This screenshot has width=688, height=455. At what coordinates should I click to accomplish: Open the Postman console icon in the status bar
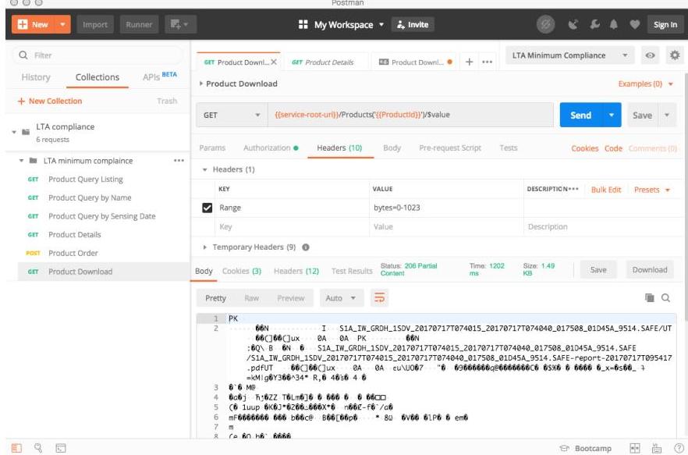click(61, 448)
